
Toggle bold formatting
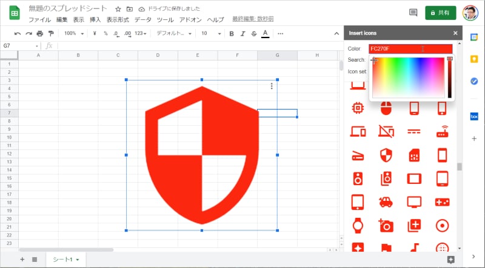(x=232, y=33)
